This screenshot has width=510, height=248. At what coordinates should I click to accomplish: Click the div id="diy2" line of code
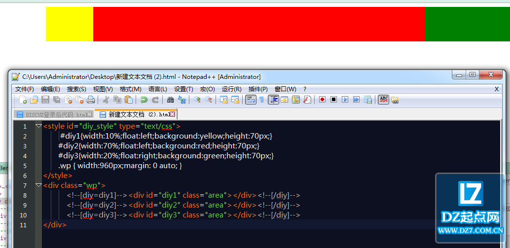click(x=183, y=205)
